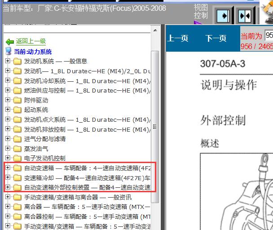Click the tree panel scroll-up arrow
273x230 pixels.
tap(155, 30)
